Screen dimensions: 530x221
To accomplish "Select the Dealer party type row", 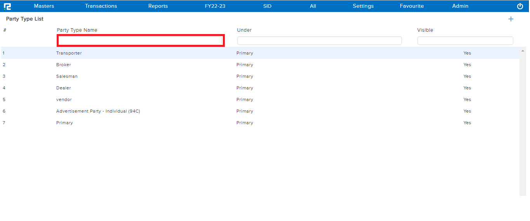I will point(64,88).
